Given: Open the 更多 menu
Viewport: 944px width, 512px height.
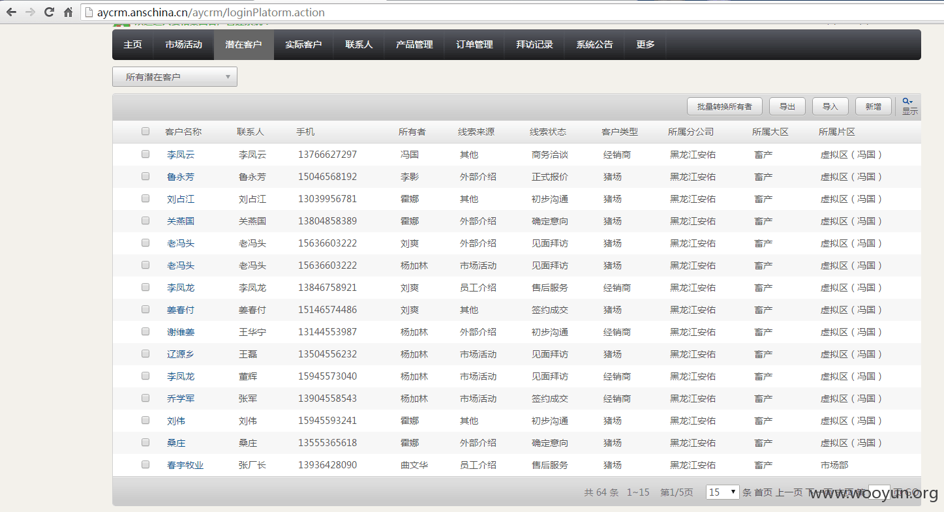Looking at the screenshot, I should [645, 44].
